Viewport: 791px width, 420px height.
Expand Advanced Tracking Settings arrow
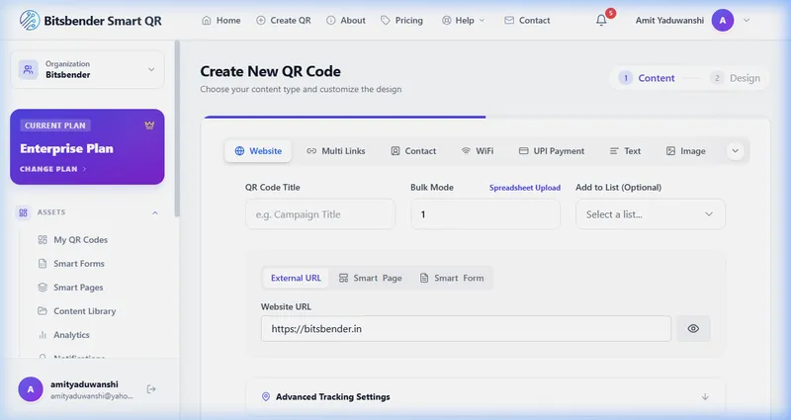click(705, 397)
